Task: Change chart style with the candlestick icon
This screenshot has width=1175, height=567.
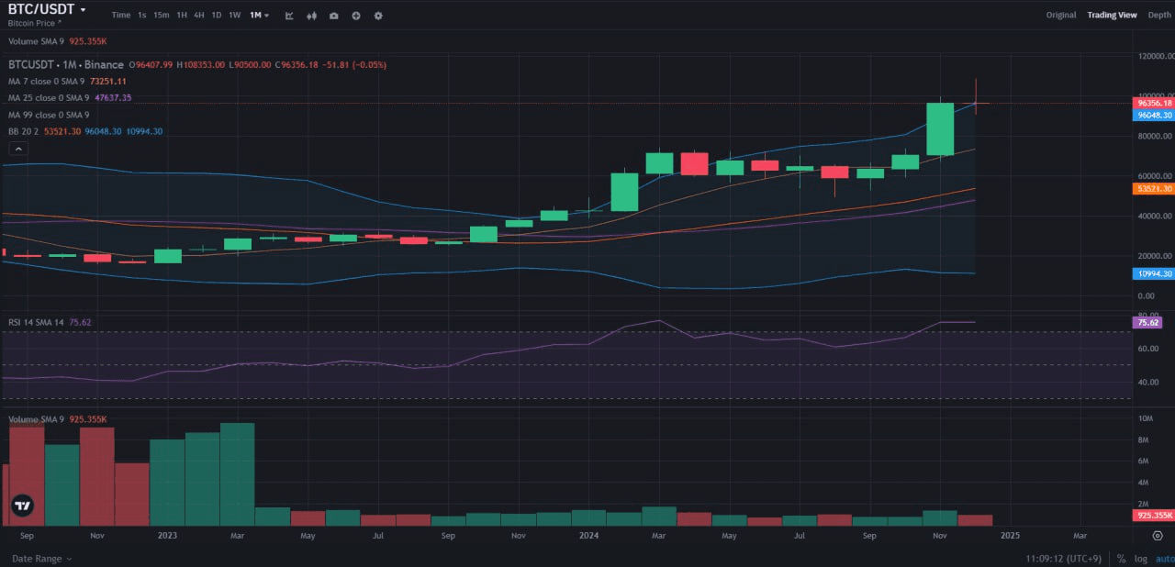Action: click(312, 16)
